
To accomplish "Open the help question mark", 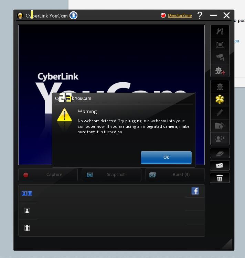I will [200, 15].
